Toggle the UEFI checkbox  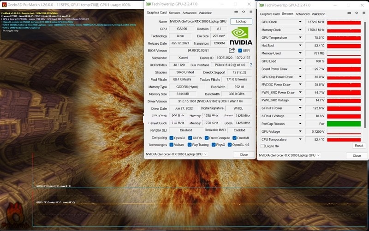pos(240,50)
